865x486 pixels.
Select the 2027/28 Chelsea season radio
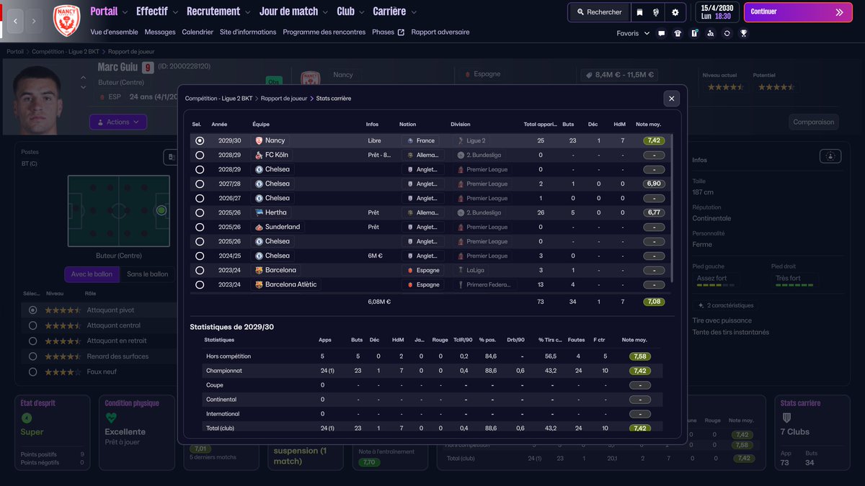pyautogui.click(x=200, y=184)
